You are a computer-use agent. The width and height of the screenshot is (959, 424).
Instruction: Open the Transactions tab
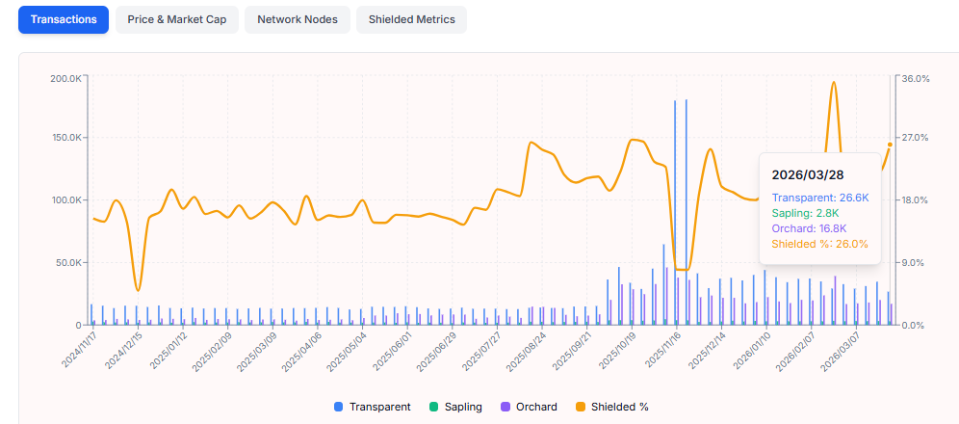coord(64,19)
